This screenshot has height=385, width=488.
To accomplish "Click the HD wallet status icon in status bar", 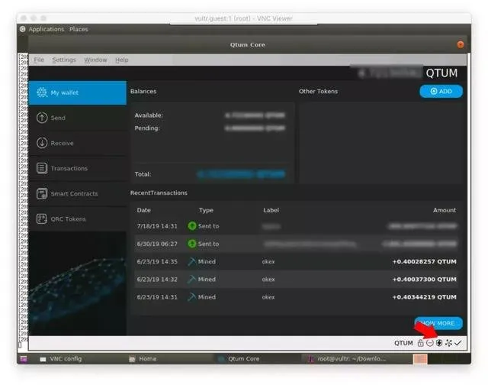I will point(430,343).
